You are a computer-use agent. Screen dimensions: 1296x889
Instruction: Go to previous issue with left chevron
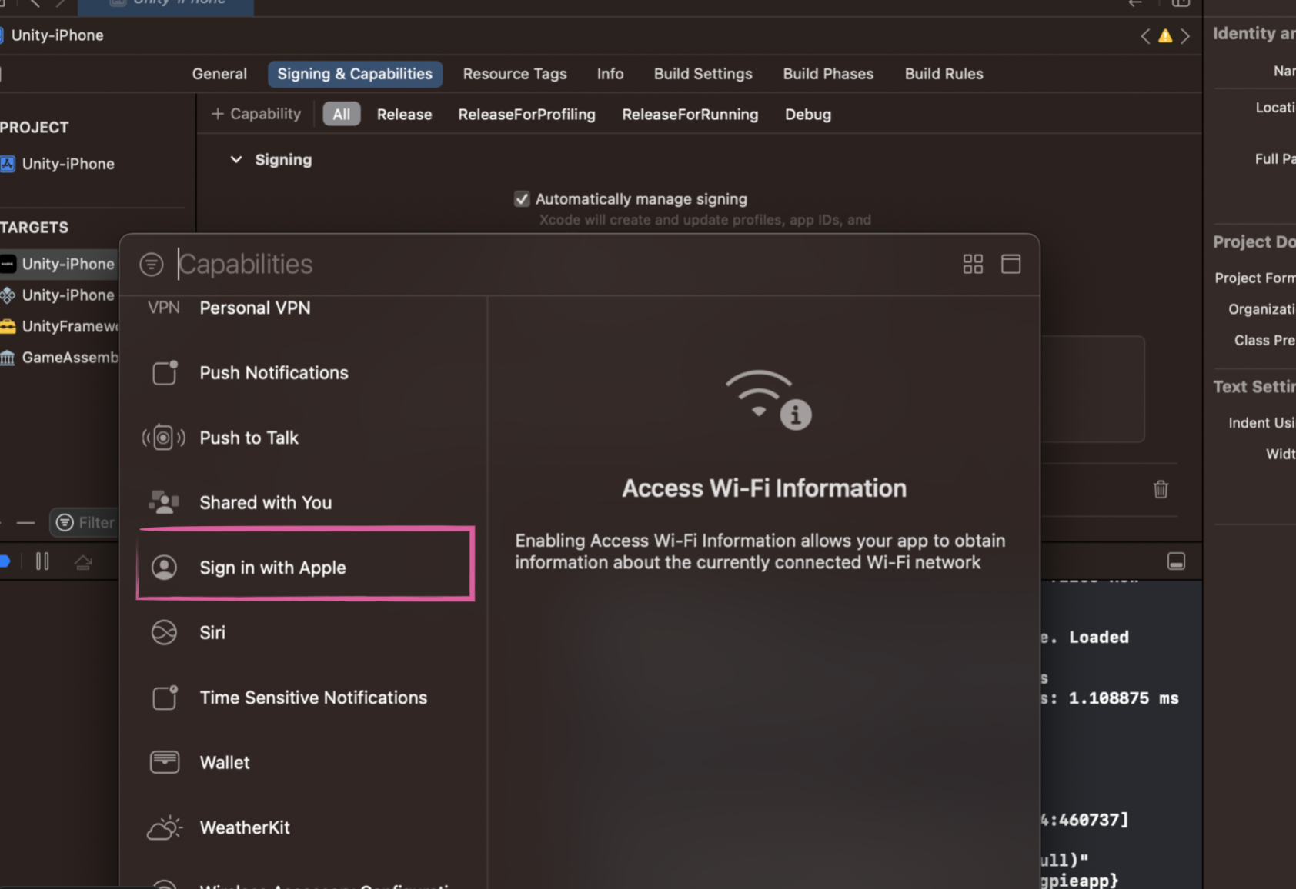tap(1145, 35)
